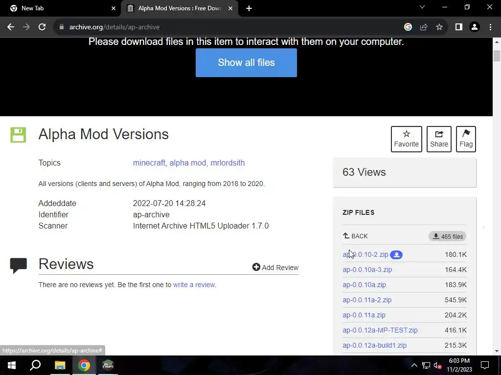This screenshot has width=501, height=375.
Task: Open ap-0.0.12a-MP-TEST.zip file link
Action: [x=380, y=331]
